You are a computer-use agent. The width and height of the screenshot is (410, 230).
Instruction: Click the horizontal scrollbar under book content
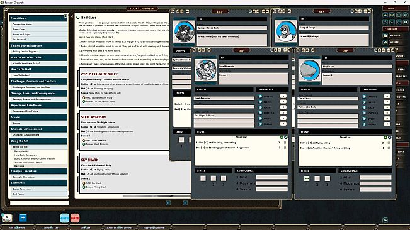156,196
